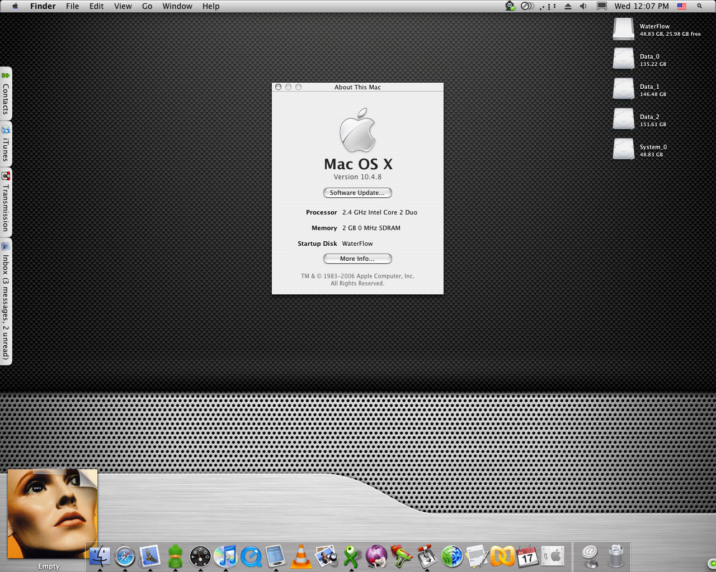The height and width of the screenshot is (572, 716).
Task: Open the @ spring site icon in Dock
Action: coord(590,556)
